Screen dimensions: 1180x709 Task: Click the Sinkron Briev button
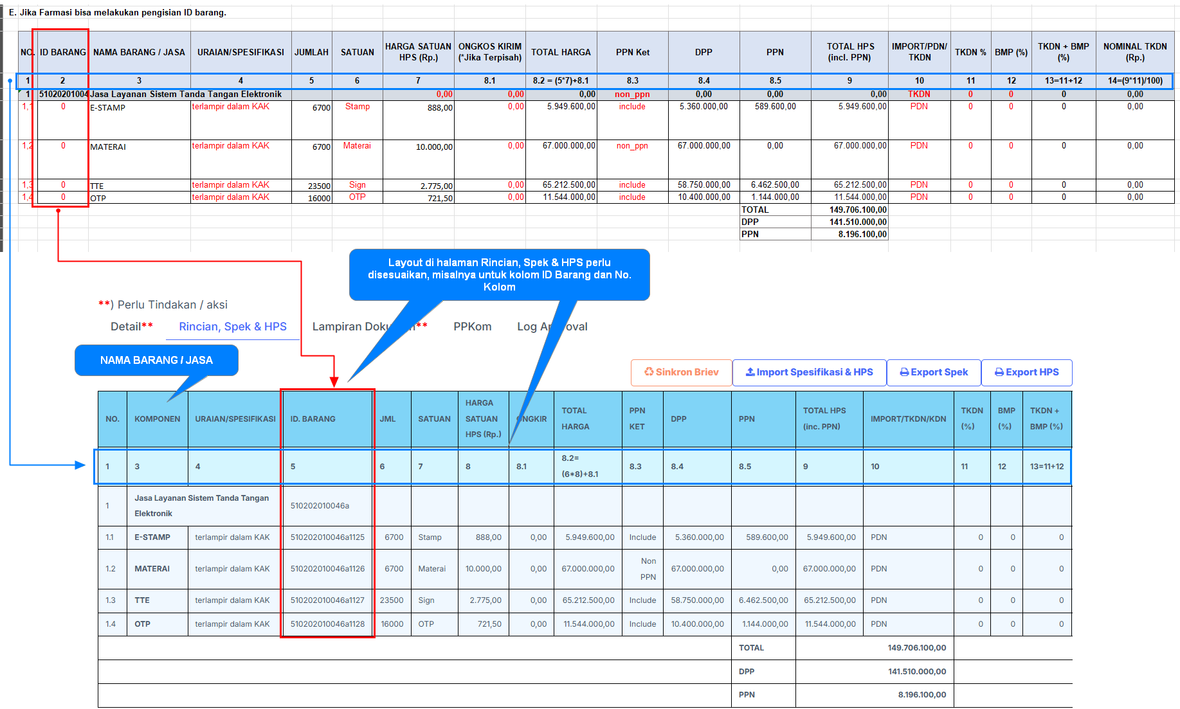(x=681, y=372)
